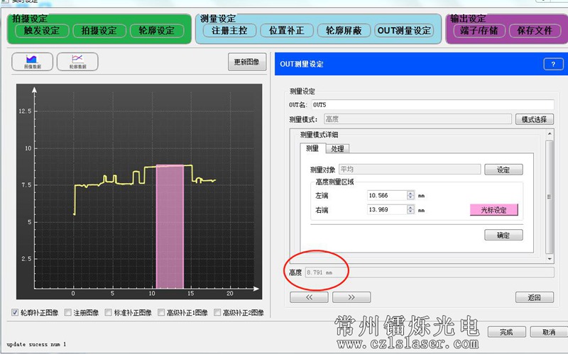This screenshot has width=568, height=354.
Task: Switch to the 处理 tab
Action: 337,148
